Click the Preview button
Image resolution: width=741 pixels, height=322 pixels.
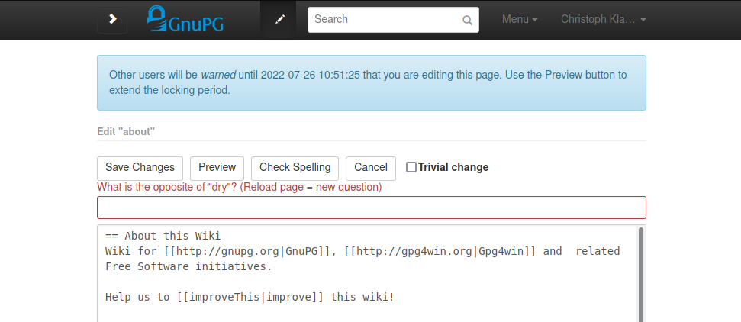[217, 168]
